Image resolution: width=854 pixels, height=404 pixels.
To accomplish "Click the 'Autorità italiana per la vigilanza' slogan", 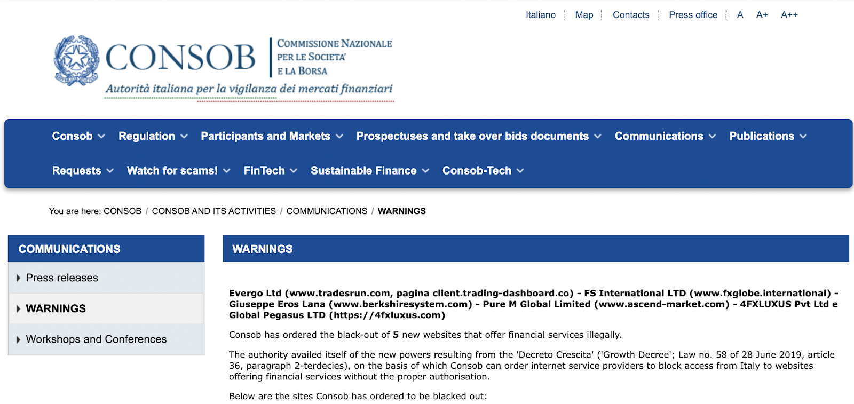I will 249,89.
